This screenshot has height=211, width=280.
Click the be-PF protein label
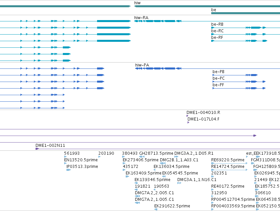[x=218, y=85]
